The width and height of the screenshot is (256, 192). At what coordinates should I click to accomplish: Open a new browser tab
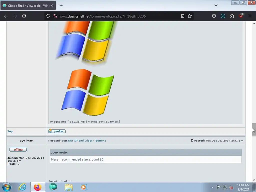61,6
